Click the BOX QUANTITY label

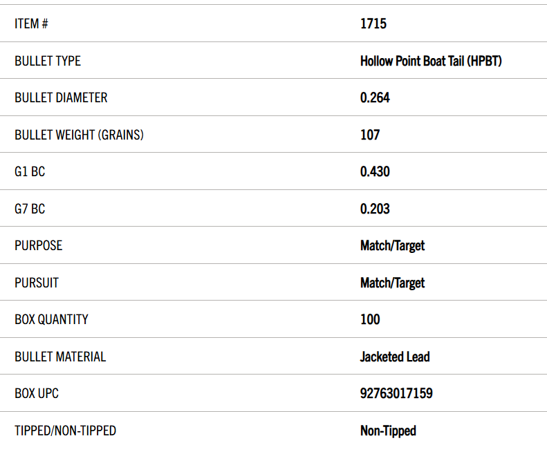coord(52,319)
